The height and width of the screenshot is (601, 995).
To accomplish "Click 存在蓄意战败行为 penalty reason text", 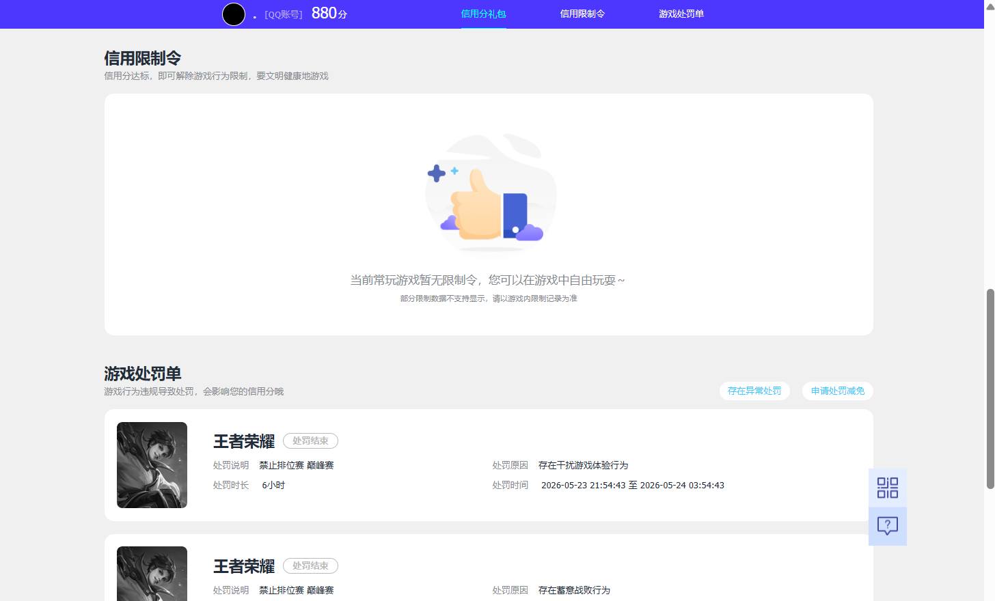I will coord(574,590).
